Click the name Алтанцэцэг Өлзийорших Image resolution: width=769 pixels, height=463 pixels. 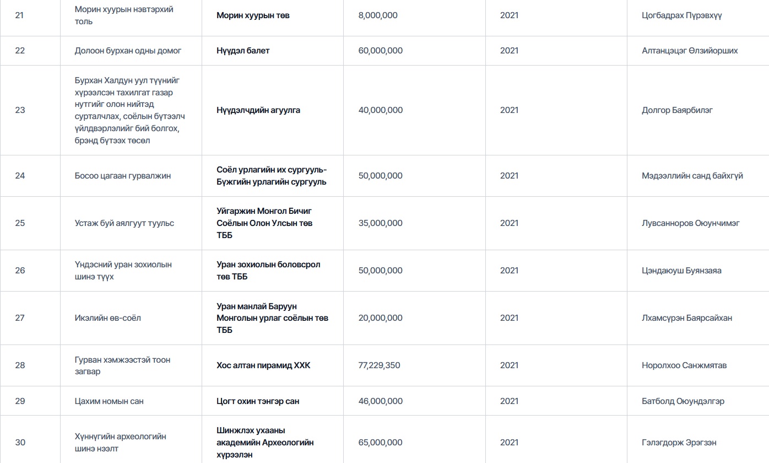coord(689,51)
